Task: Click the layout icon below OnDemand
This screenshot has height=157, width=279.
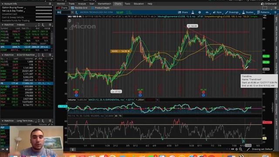Action: tap(265, 8)
